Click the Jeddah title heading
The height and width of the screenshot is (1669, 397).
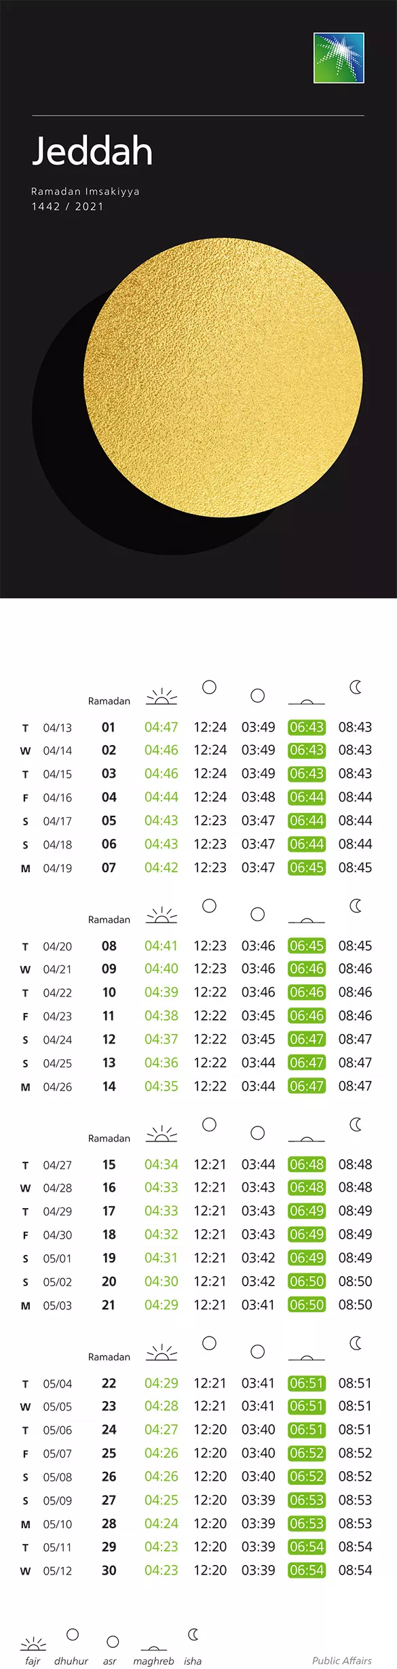coord(92,151)
